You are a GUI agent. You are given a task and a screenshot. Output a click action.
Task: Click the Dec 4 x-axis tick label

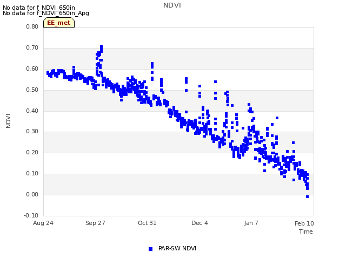pos(199,223)
